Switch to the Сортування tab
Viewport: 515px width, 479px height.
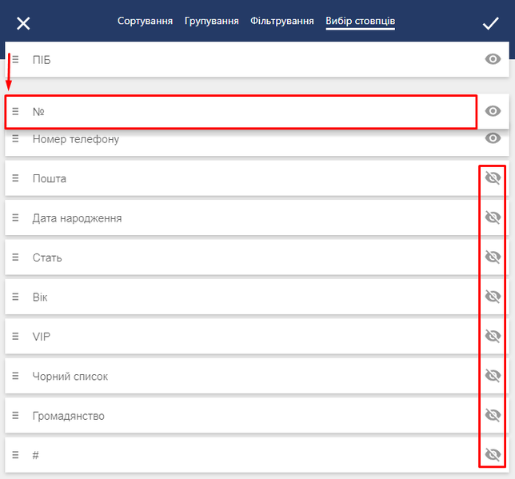click(x=145, y=21)
